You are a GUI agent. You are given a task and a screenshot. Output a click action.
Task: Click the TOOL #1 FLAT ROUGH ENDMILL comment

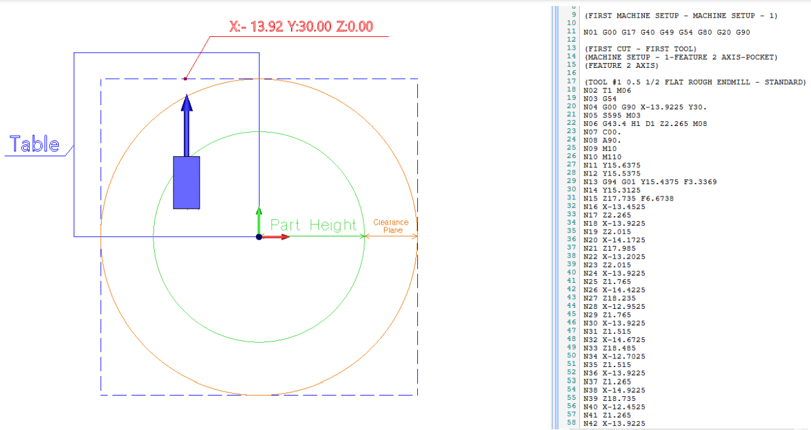pos(695,82)
